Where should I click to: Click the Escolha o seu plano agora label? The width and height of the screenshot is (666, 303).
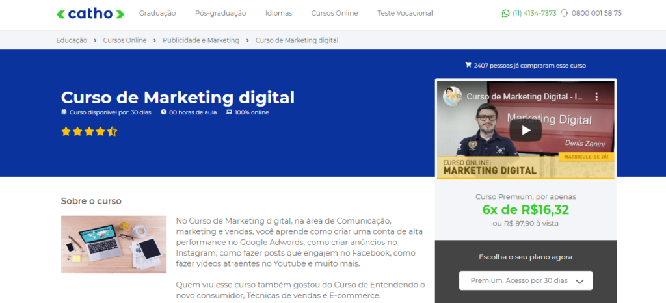pos(526,257)
